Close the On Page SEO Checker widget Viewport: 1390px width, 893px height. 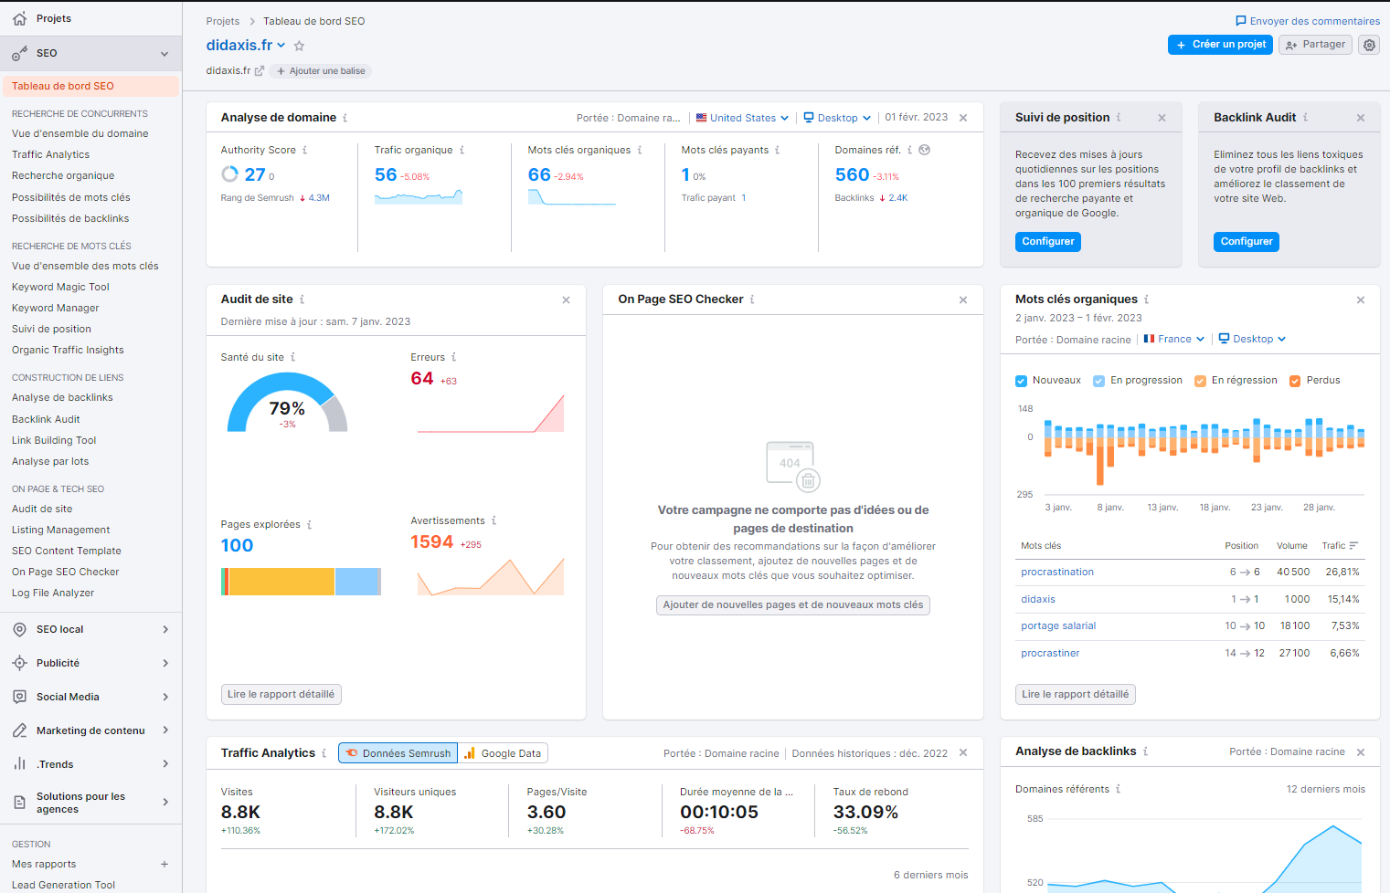pyautogui.click(x=963, y=299)
